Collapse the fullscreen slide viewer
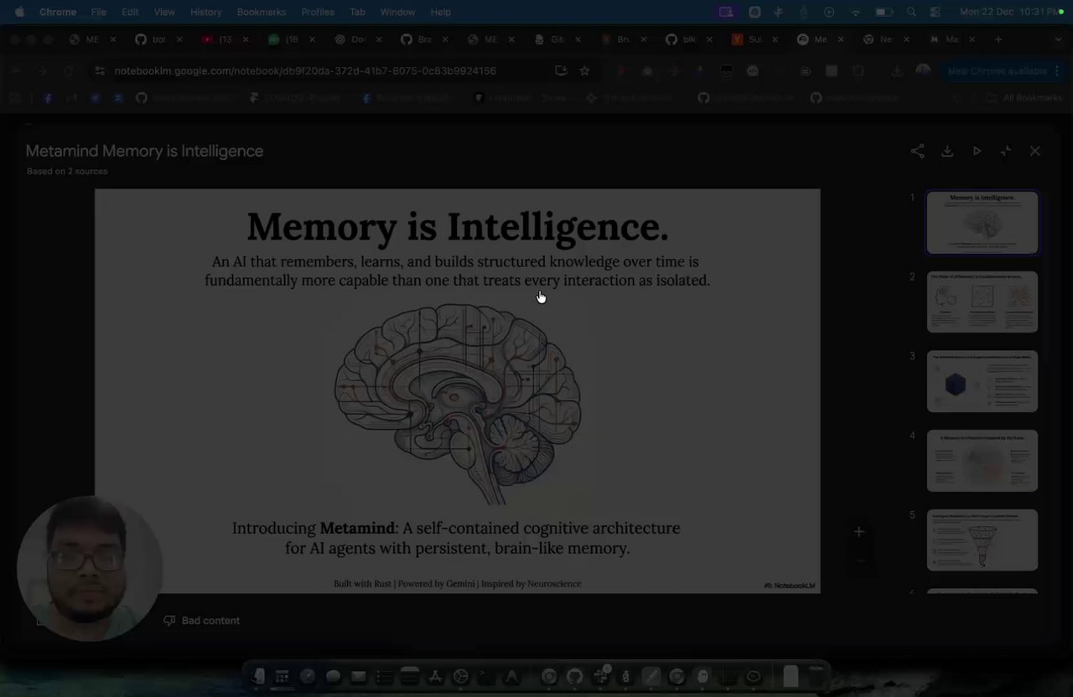The height and width of the screenshot is (697, 1073). tap(1006, 152)
